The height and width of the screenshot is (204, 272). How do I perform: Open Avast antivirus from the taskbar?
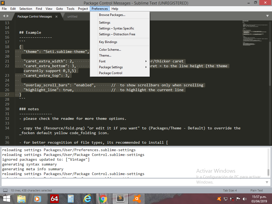tap(137, 199)
